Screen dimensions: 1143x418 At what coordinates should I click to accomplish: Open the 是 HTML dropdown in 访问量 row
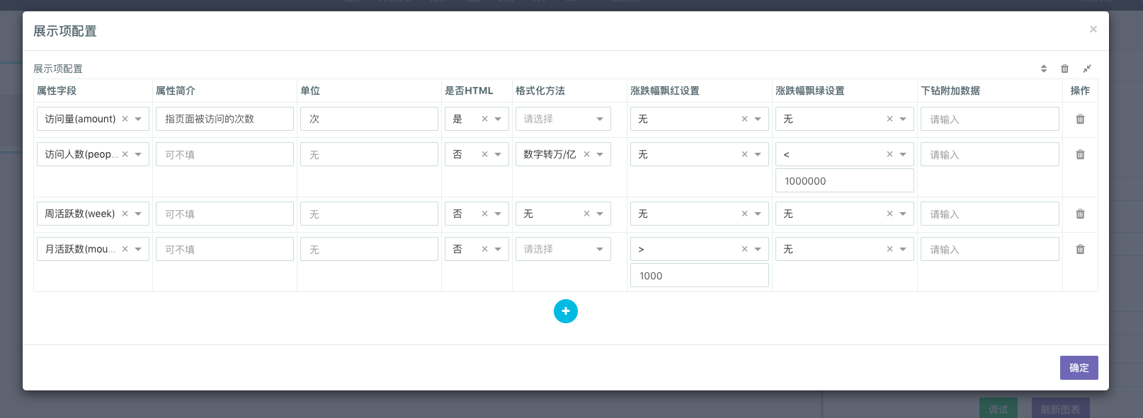(x=498, y=119)
